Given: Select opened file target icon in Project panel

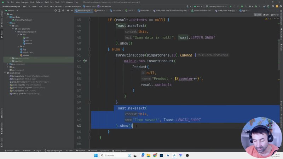Looking at the screenshot, I should coord(56,11).
